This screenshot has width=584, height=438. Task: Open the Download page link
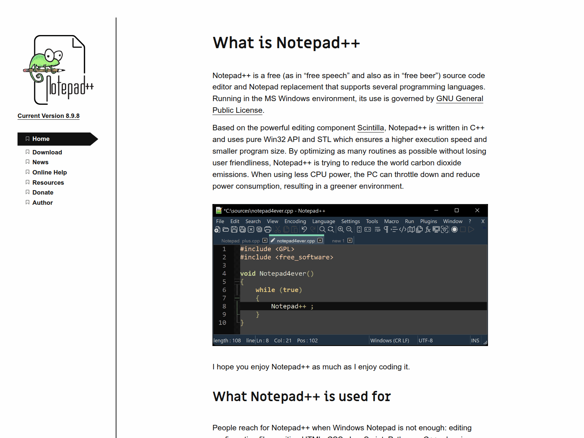(47, 152)
